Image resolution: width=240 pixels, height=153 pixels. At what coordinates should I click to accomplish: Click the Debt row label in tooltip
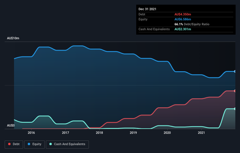(x=142, y=14)
